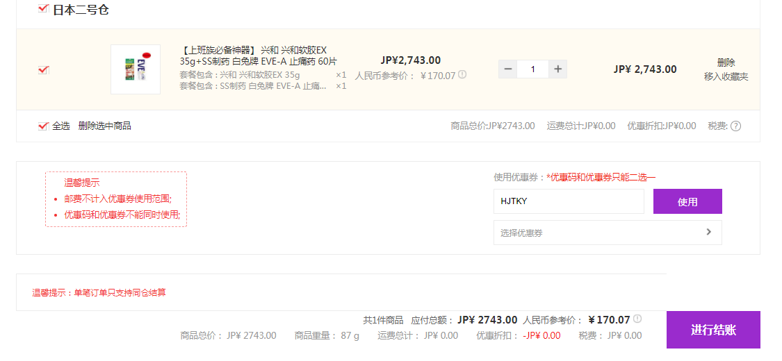782x361 pixels.
Task: Click the 套餐包含：兴和 兴和软胶EX 35g text
Action: pos(240,75)
